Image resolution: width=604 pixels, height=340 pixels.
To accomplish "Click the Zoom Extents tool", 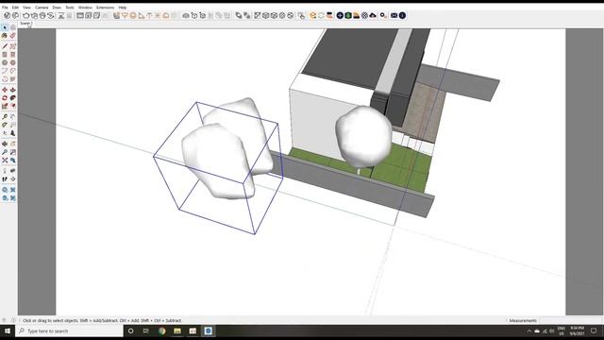I will click(5, 160).
